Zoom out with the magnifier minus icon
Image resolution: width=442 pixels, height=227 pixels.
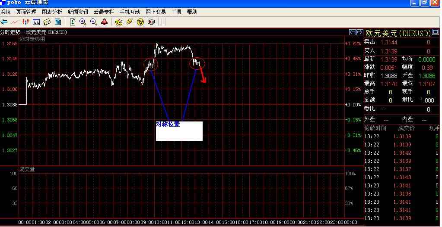click(x=94, y=22)
